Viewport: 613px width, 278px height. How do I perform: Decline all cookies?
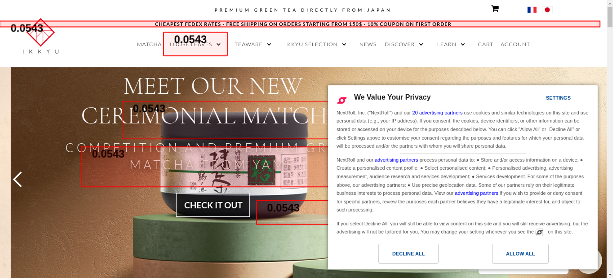[x=408, y=254]
